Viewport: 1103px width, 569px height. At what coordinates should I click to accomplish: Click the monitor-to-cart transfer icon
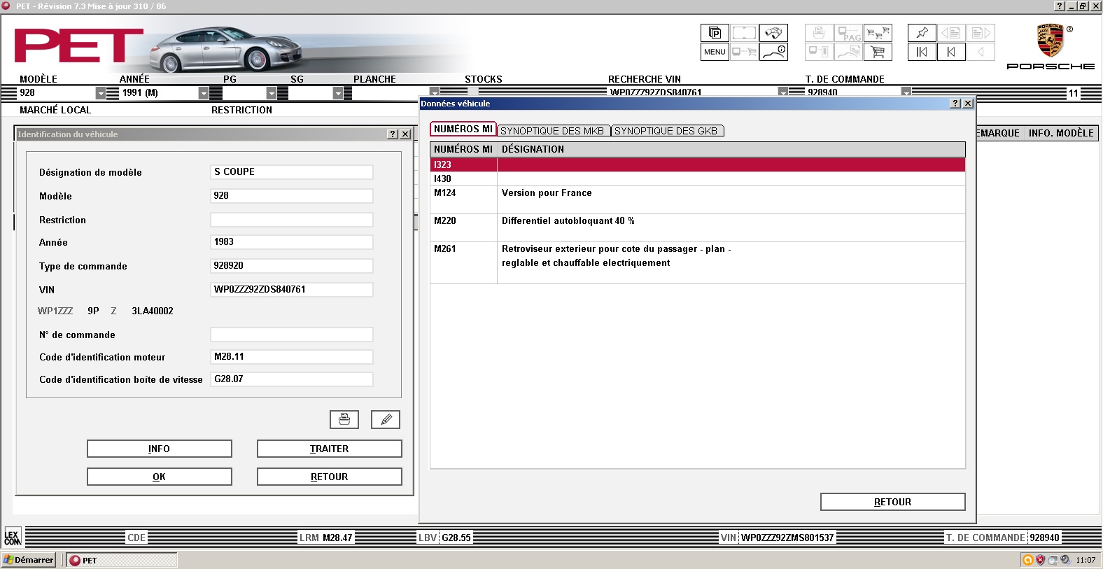pyautogui.click(x=744, y=52)
